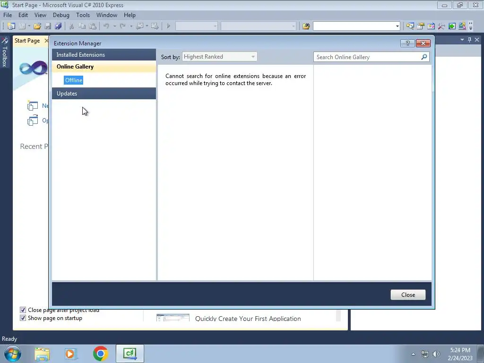Click the Extension Manager toolbar icon

tap(462, 26)
